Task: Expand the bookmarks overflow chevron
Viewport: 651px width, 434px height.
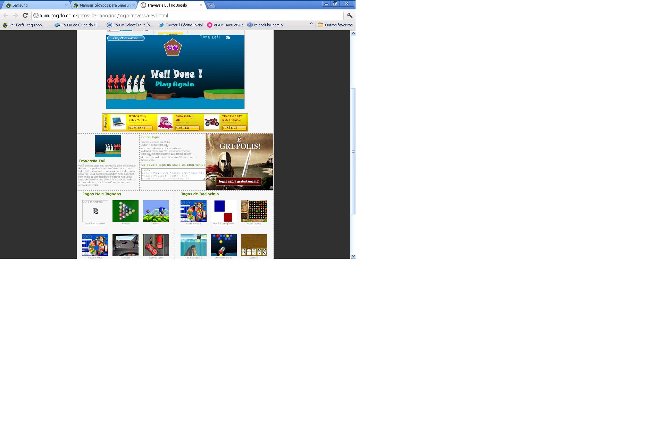Action: [311, 24]
